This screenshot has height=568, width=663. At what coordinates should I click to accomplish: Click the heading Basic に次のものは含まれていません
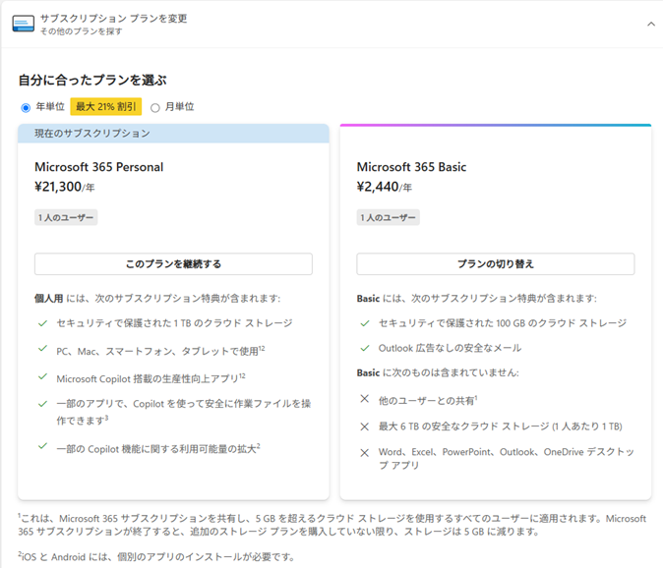tap(438, 372)
